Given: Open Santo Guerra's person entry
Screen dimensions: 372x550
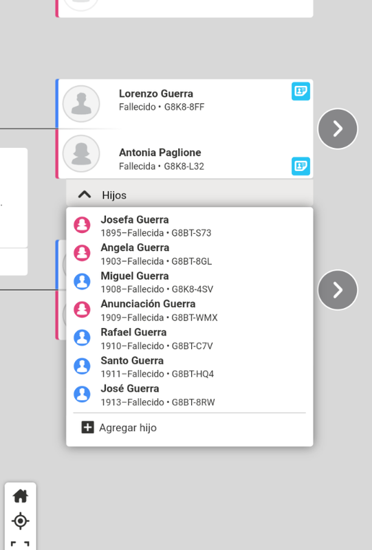Looking at the screenshot, I should (132, 360).
